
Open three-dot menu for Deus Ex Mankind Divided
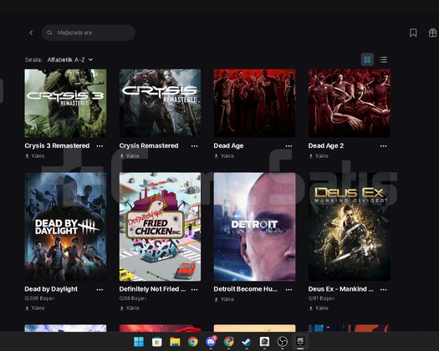point(383,289)
